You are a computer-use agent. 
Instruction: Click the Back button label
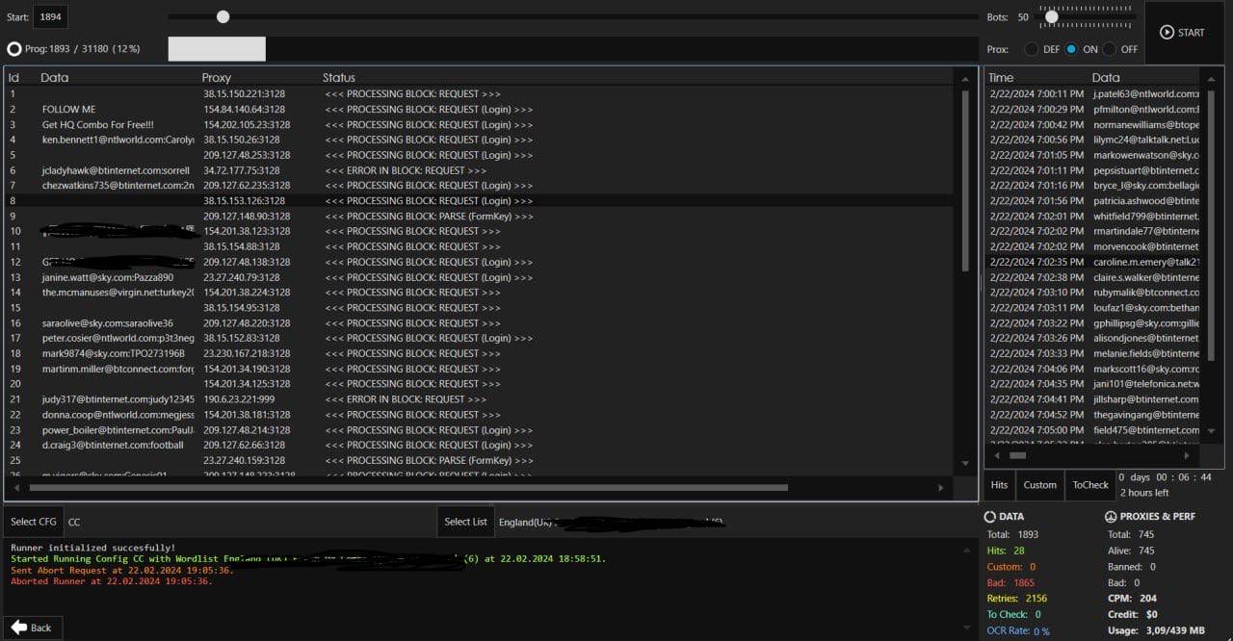tap(41, 628)
